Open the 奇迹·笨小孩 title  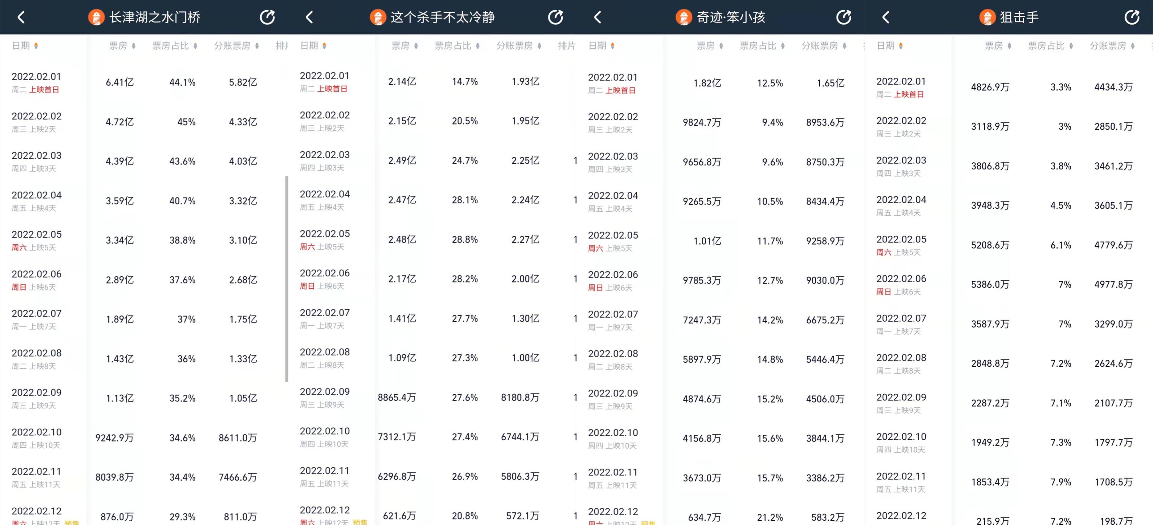coord(731,18)
